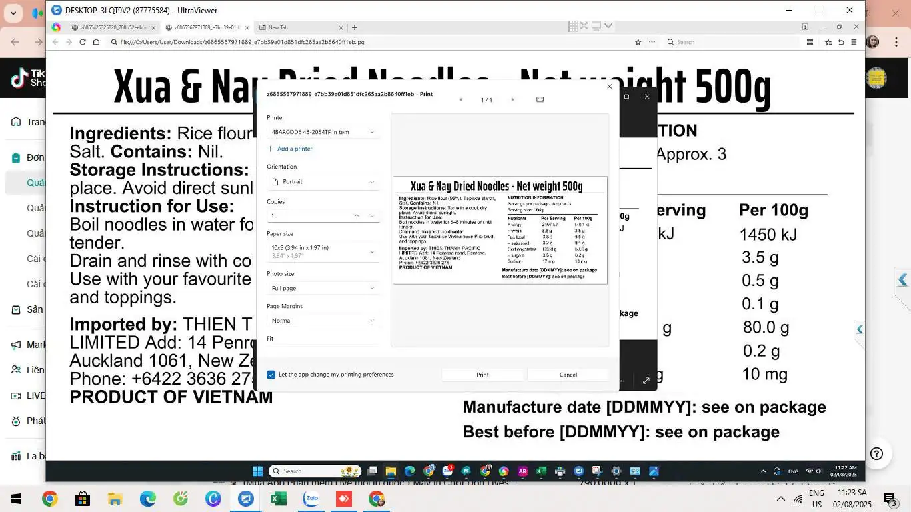Click the Cancel button in Print dialog
911x512 pixels.
coord(568,375)
